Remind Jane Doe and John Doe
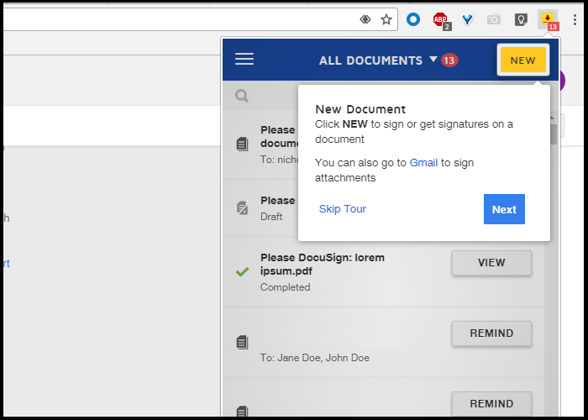 (491, 333)
